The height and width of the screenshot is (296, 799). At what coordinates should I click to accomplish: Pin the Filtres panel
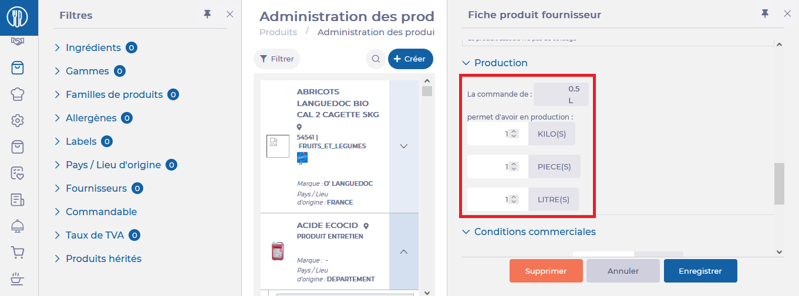tap(207, 15)
